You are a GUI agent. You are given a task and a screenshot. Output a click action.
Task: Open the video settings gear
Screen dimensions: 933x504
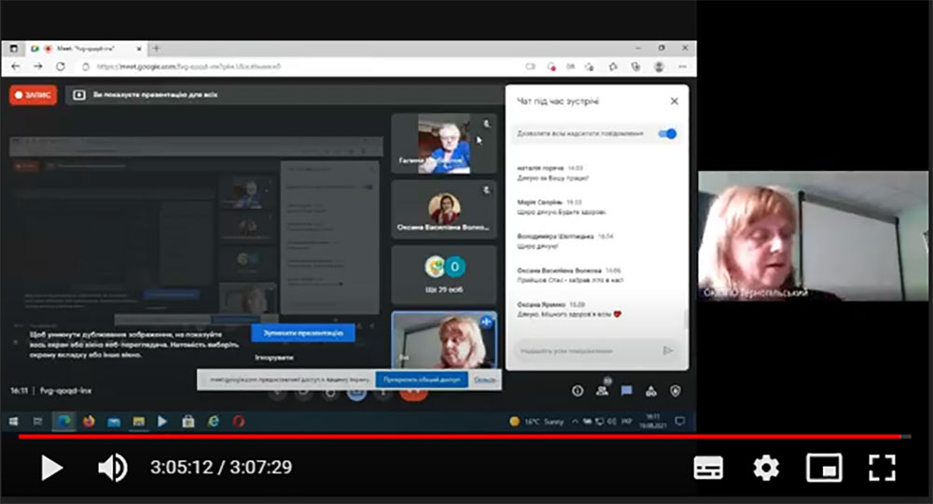pyautogui.click(x=766, y=468)
